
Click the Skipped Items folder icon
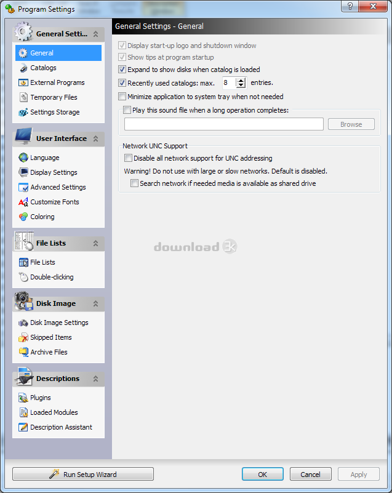coord(23,337)
